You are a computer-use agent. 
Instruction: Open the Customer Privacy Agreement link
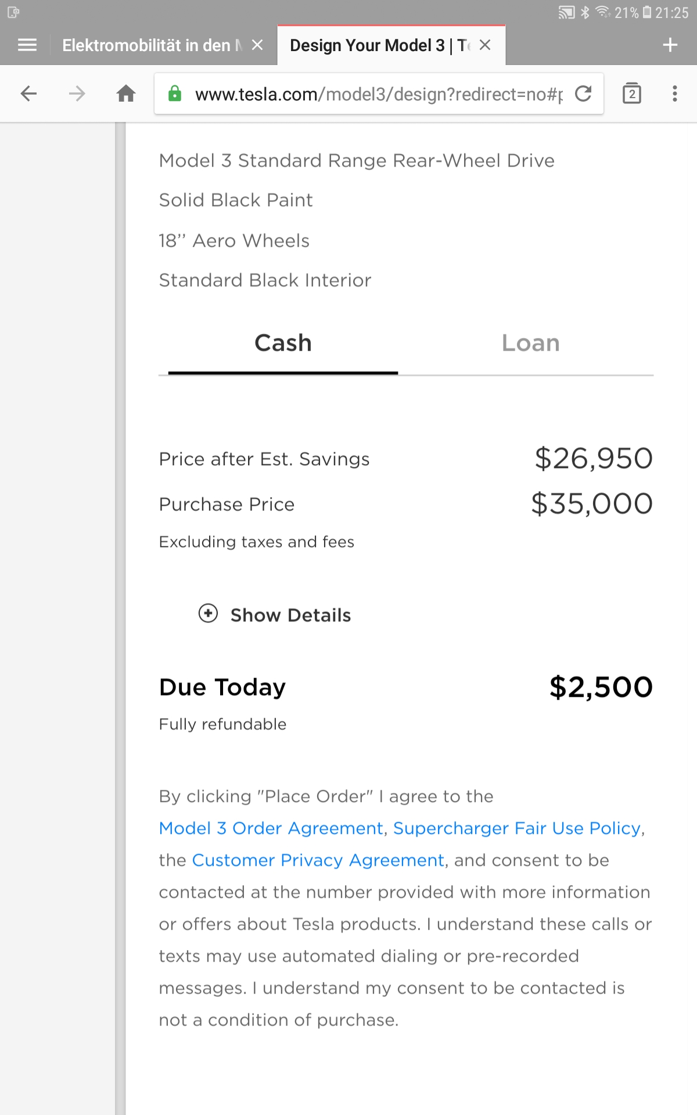pos(318,860)
